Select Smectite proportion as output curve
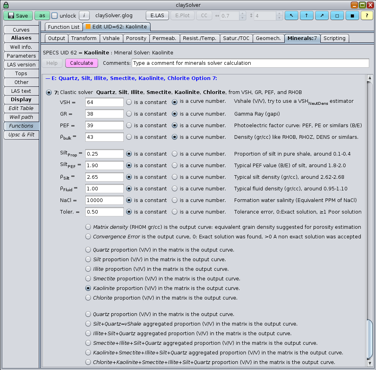 (x=88, y=278)
